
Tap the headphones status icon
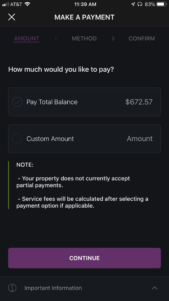point(140,4)
